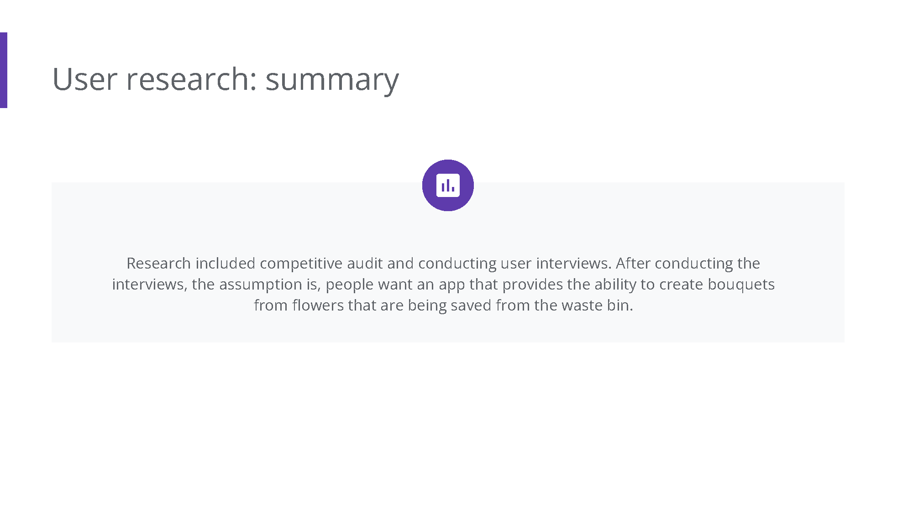Click the word 'research:' in heading
The image size is (913, 513).
tap(192, 79)
